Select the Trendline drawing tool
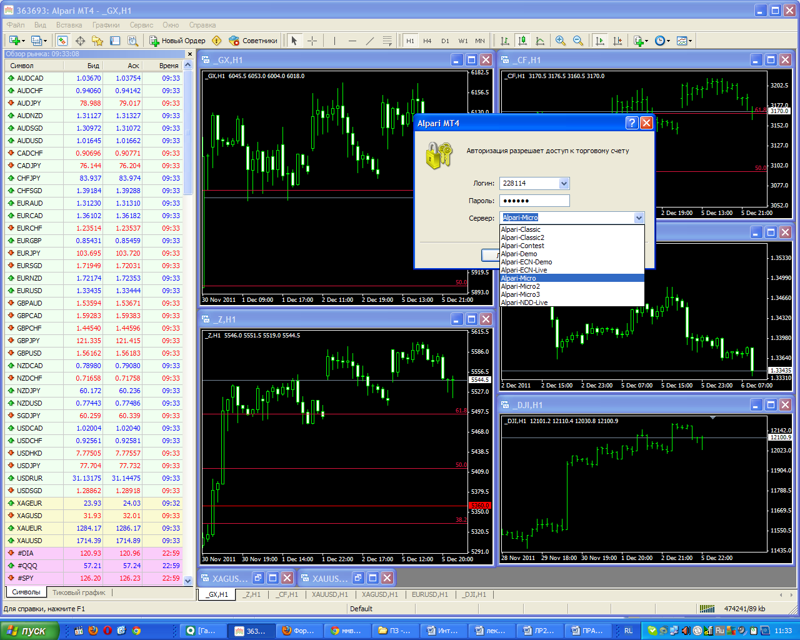This screenshot has height=640, width=800. tap(370, 41)
